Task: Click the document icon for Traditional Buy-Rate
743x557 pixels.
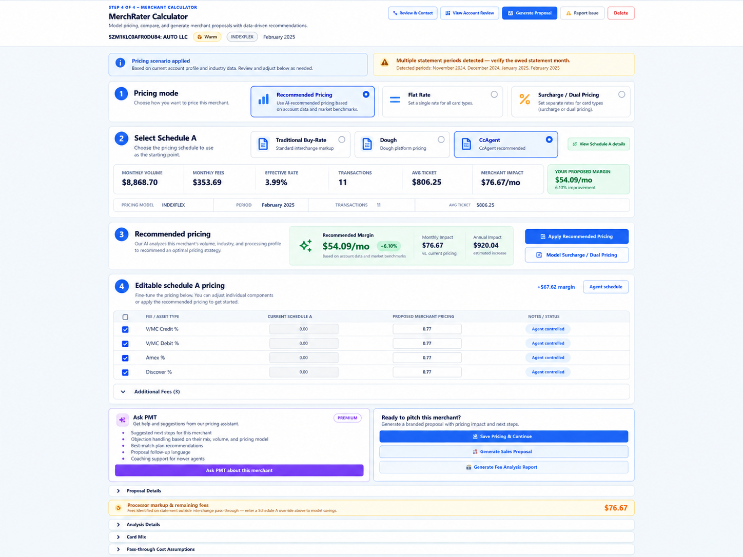Action: 263,144
